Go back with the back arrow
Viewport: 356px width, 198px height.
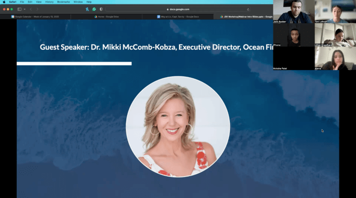coord(31,9)
